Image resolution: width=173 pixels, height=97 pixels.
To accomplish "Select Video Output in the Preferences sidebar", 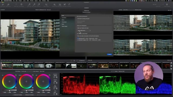I will (x=64, y=26).
